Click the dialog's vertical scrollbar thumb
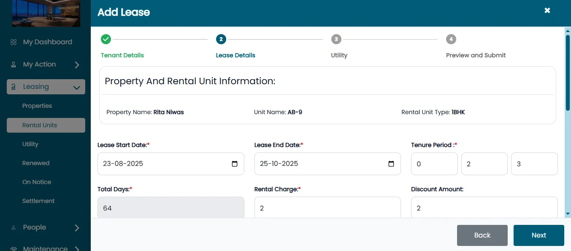Viewport: 571px width, 251px height. (x=568, y=72)
